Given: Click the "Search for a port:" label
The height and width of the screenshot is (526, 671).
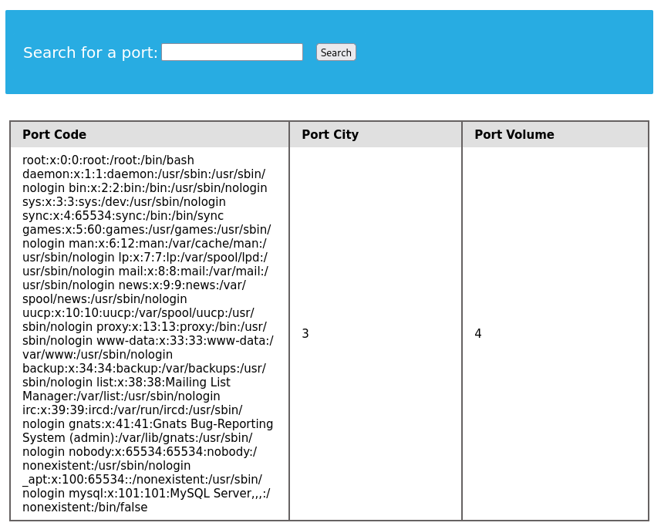Looking at the screenshot, I should click(x=90, y=52).
